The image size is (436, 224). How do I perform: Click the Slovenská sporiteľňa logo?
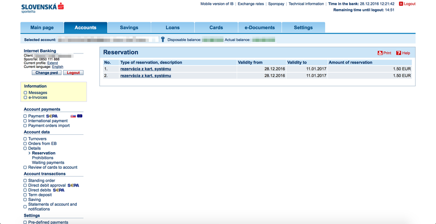point(42,8)
